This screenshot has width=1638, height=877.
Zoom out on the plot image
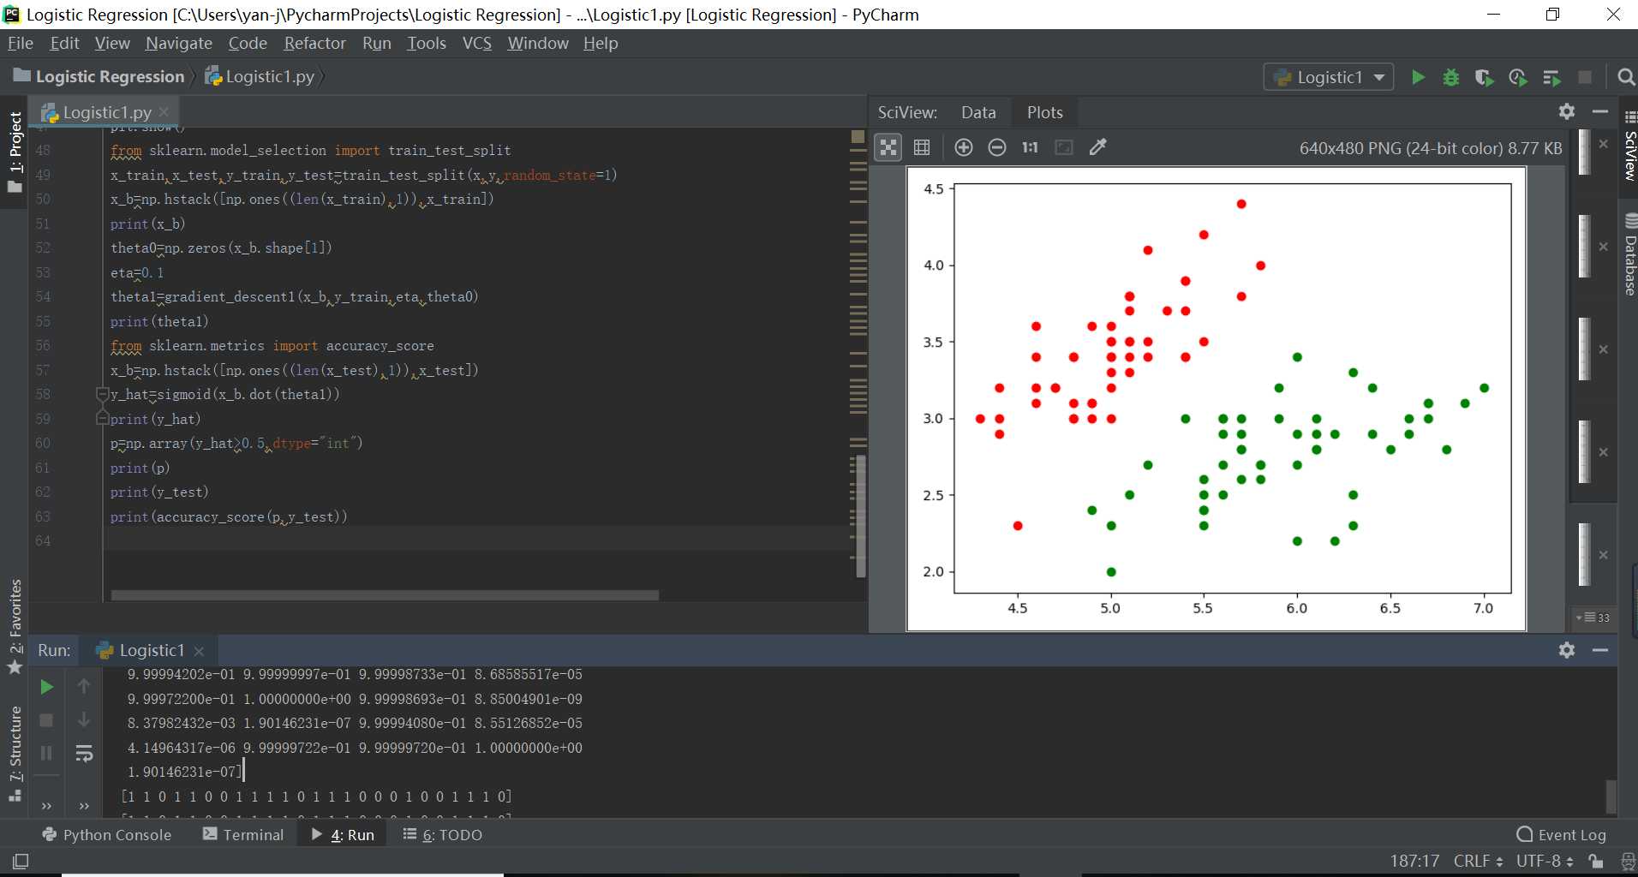(997, 147)
